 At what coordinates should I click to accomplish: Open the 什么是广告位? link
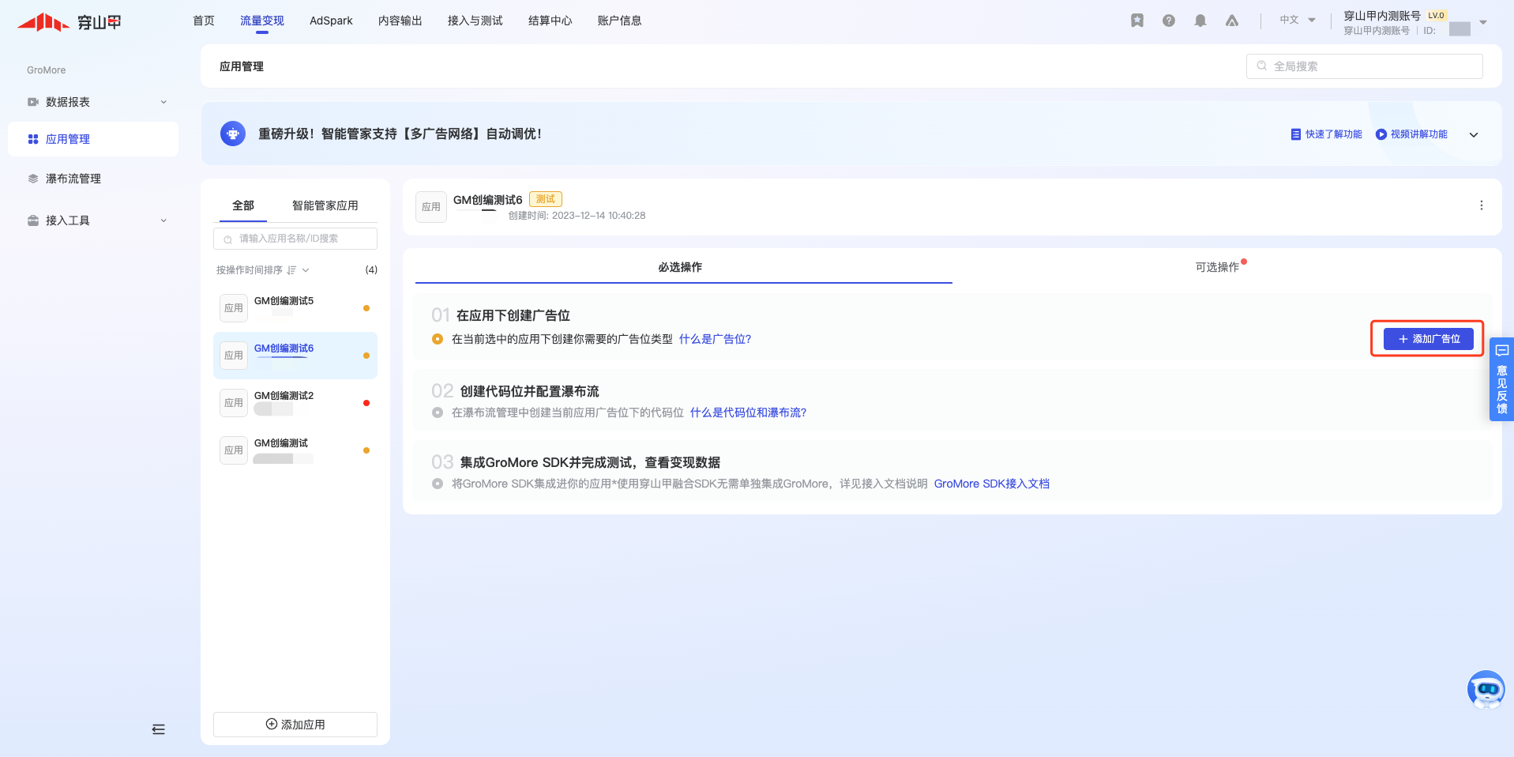pyautogui.click(x=715, y=339)
